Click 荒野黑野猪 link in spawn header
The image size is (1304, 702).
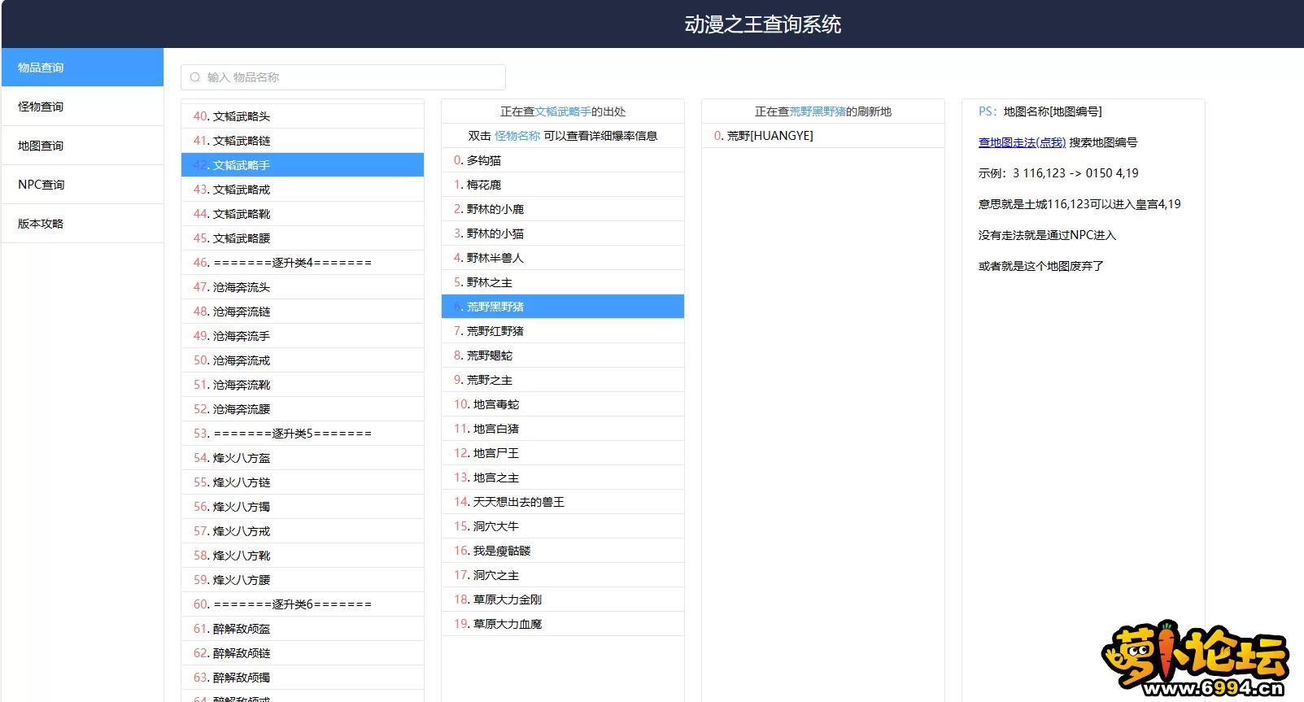pyautogui.click(x=818, y=111)
